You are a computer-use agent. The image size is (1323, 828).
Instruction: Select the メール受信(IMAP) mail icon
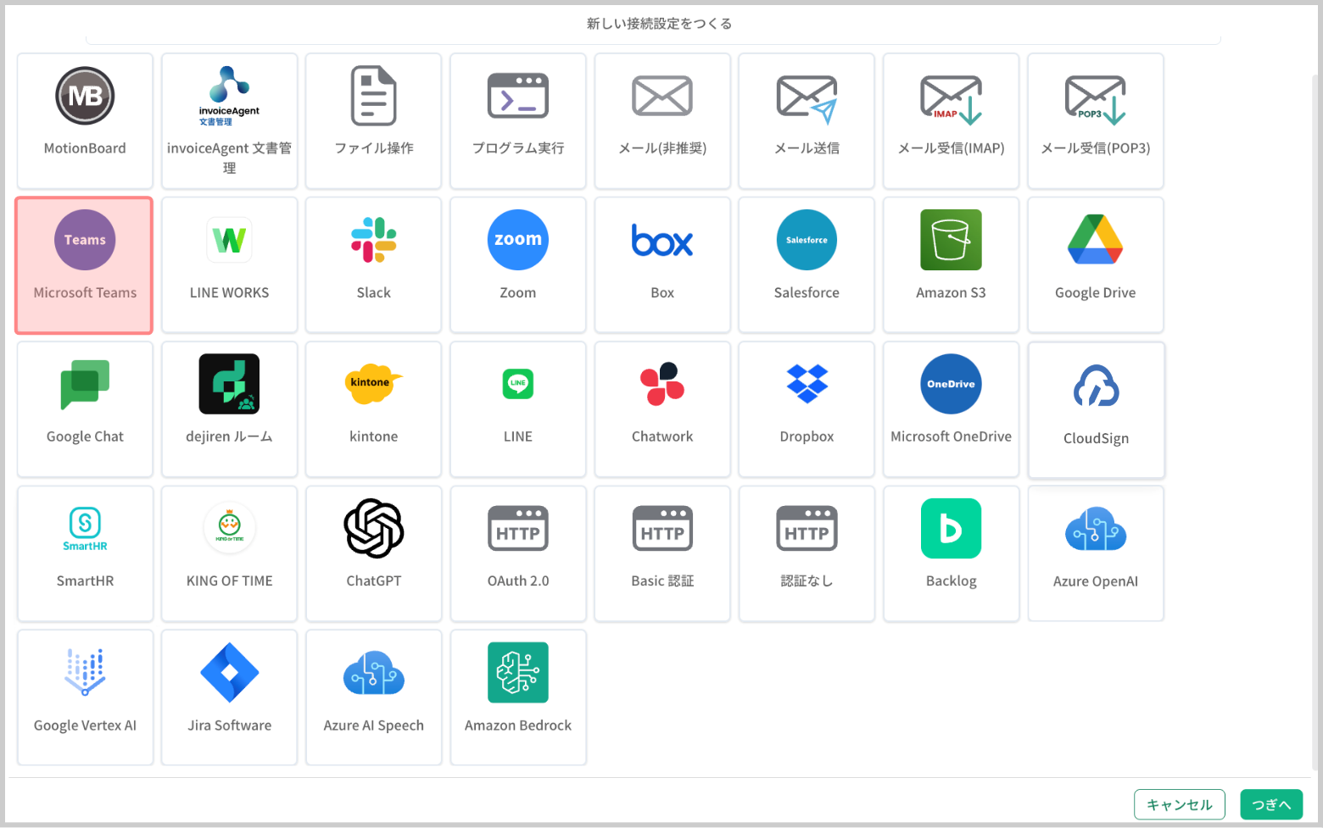951,99
